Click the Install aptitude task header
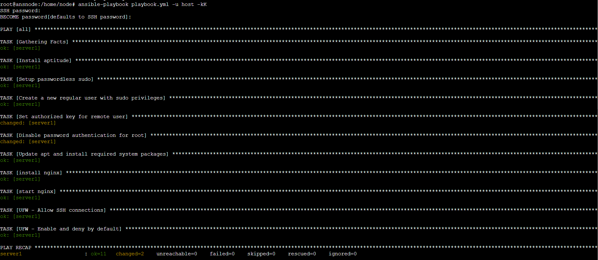Image resolution: width=598 pixels, height=260 pixels. pos(36,60)
